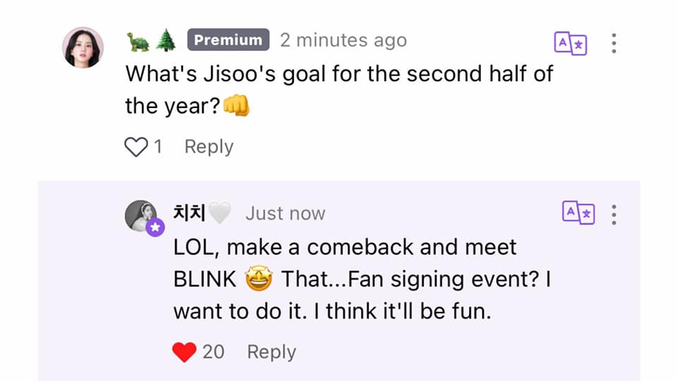Reply to the comeback and BLINK comment
678x381 pixels.
pyautogui.click(x=271, y=352)
